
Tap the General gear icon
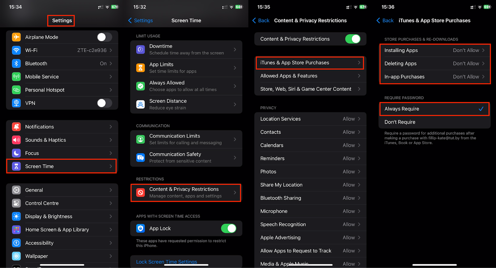click(x=16, y=190)
